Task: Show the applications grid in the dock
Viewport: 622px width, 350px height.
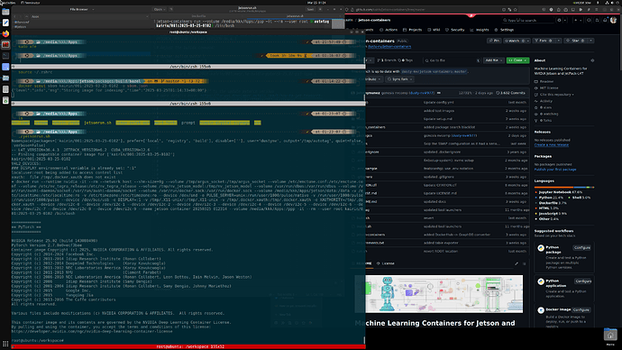Action: pyautogui.click(x=5, y=344)
